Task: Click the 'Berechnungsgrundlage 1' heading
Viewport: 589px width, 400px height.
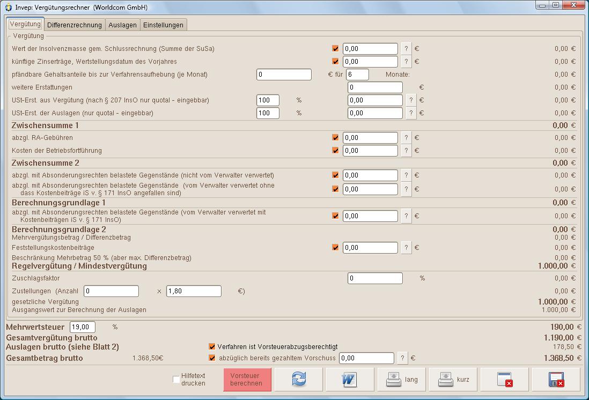Action: click(58, 203)
